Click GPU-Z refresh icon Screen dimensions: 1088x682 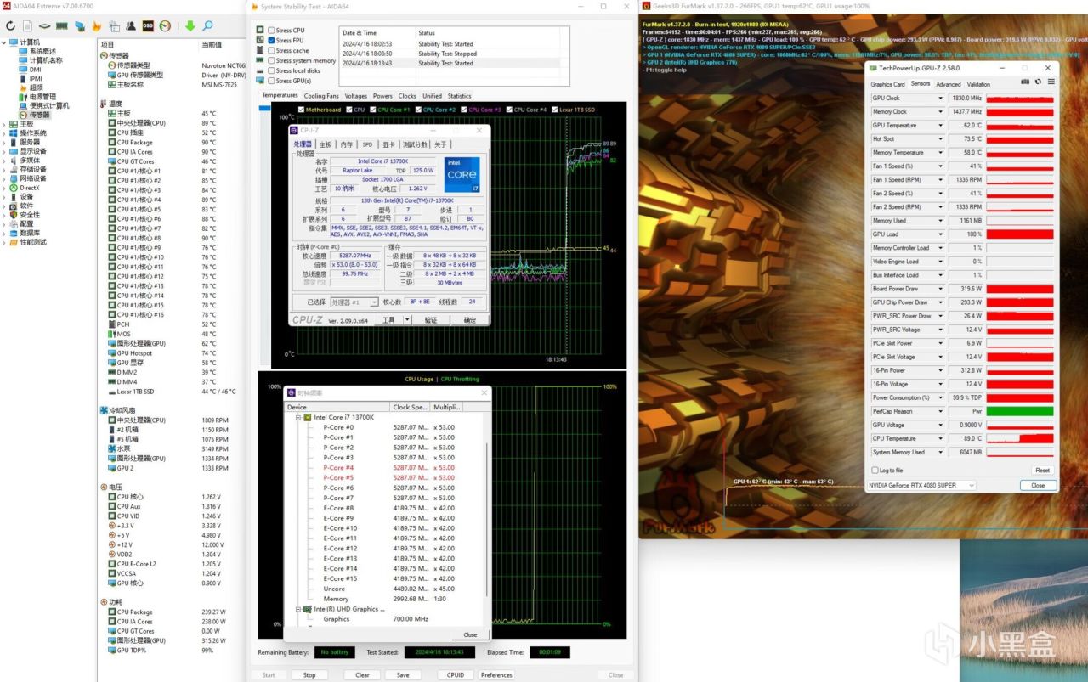point(1038,83)
